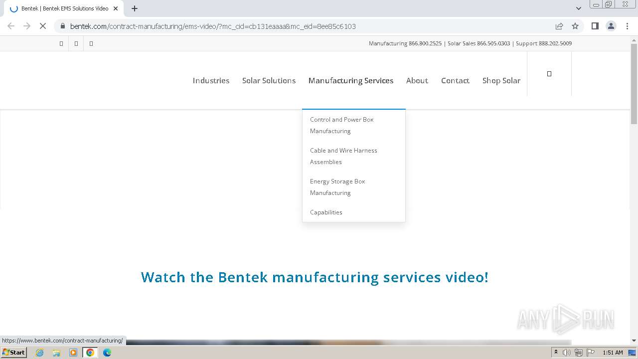Open Chrome three-dot menu
Screen dimensions: 638x359
click(628, 26)
